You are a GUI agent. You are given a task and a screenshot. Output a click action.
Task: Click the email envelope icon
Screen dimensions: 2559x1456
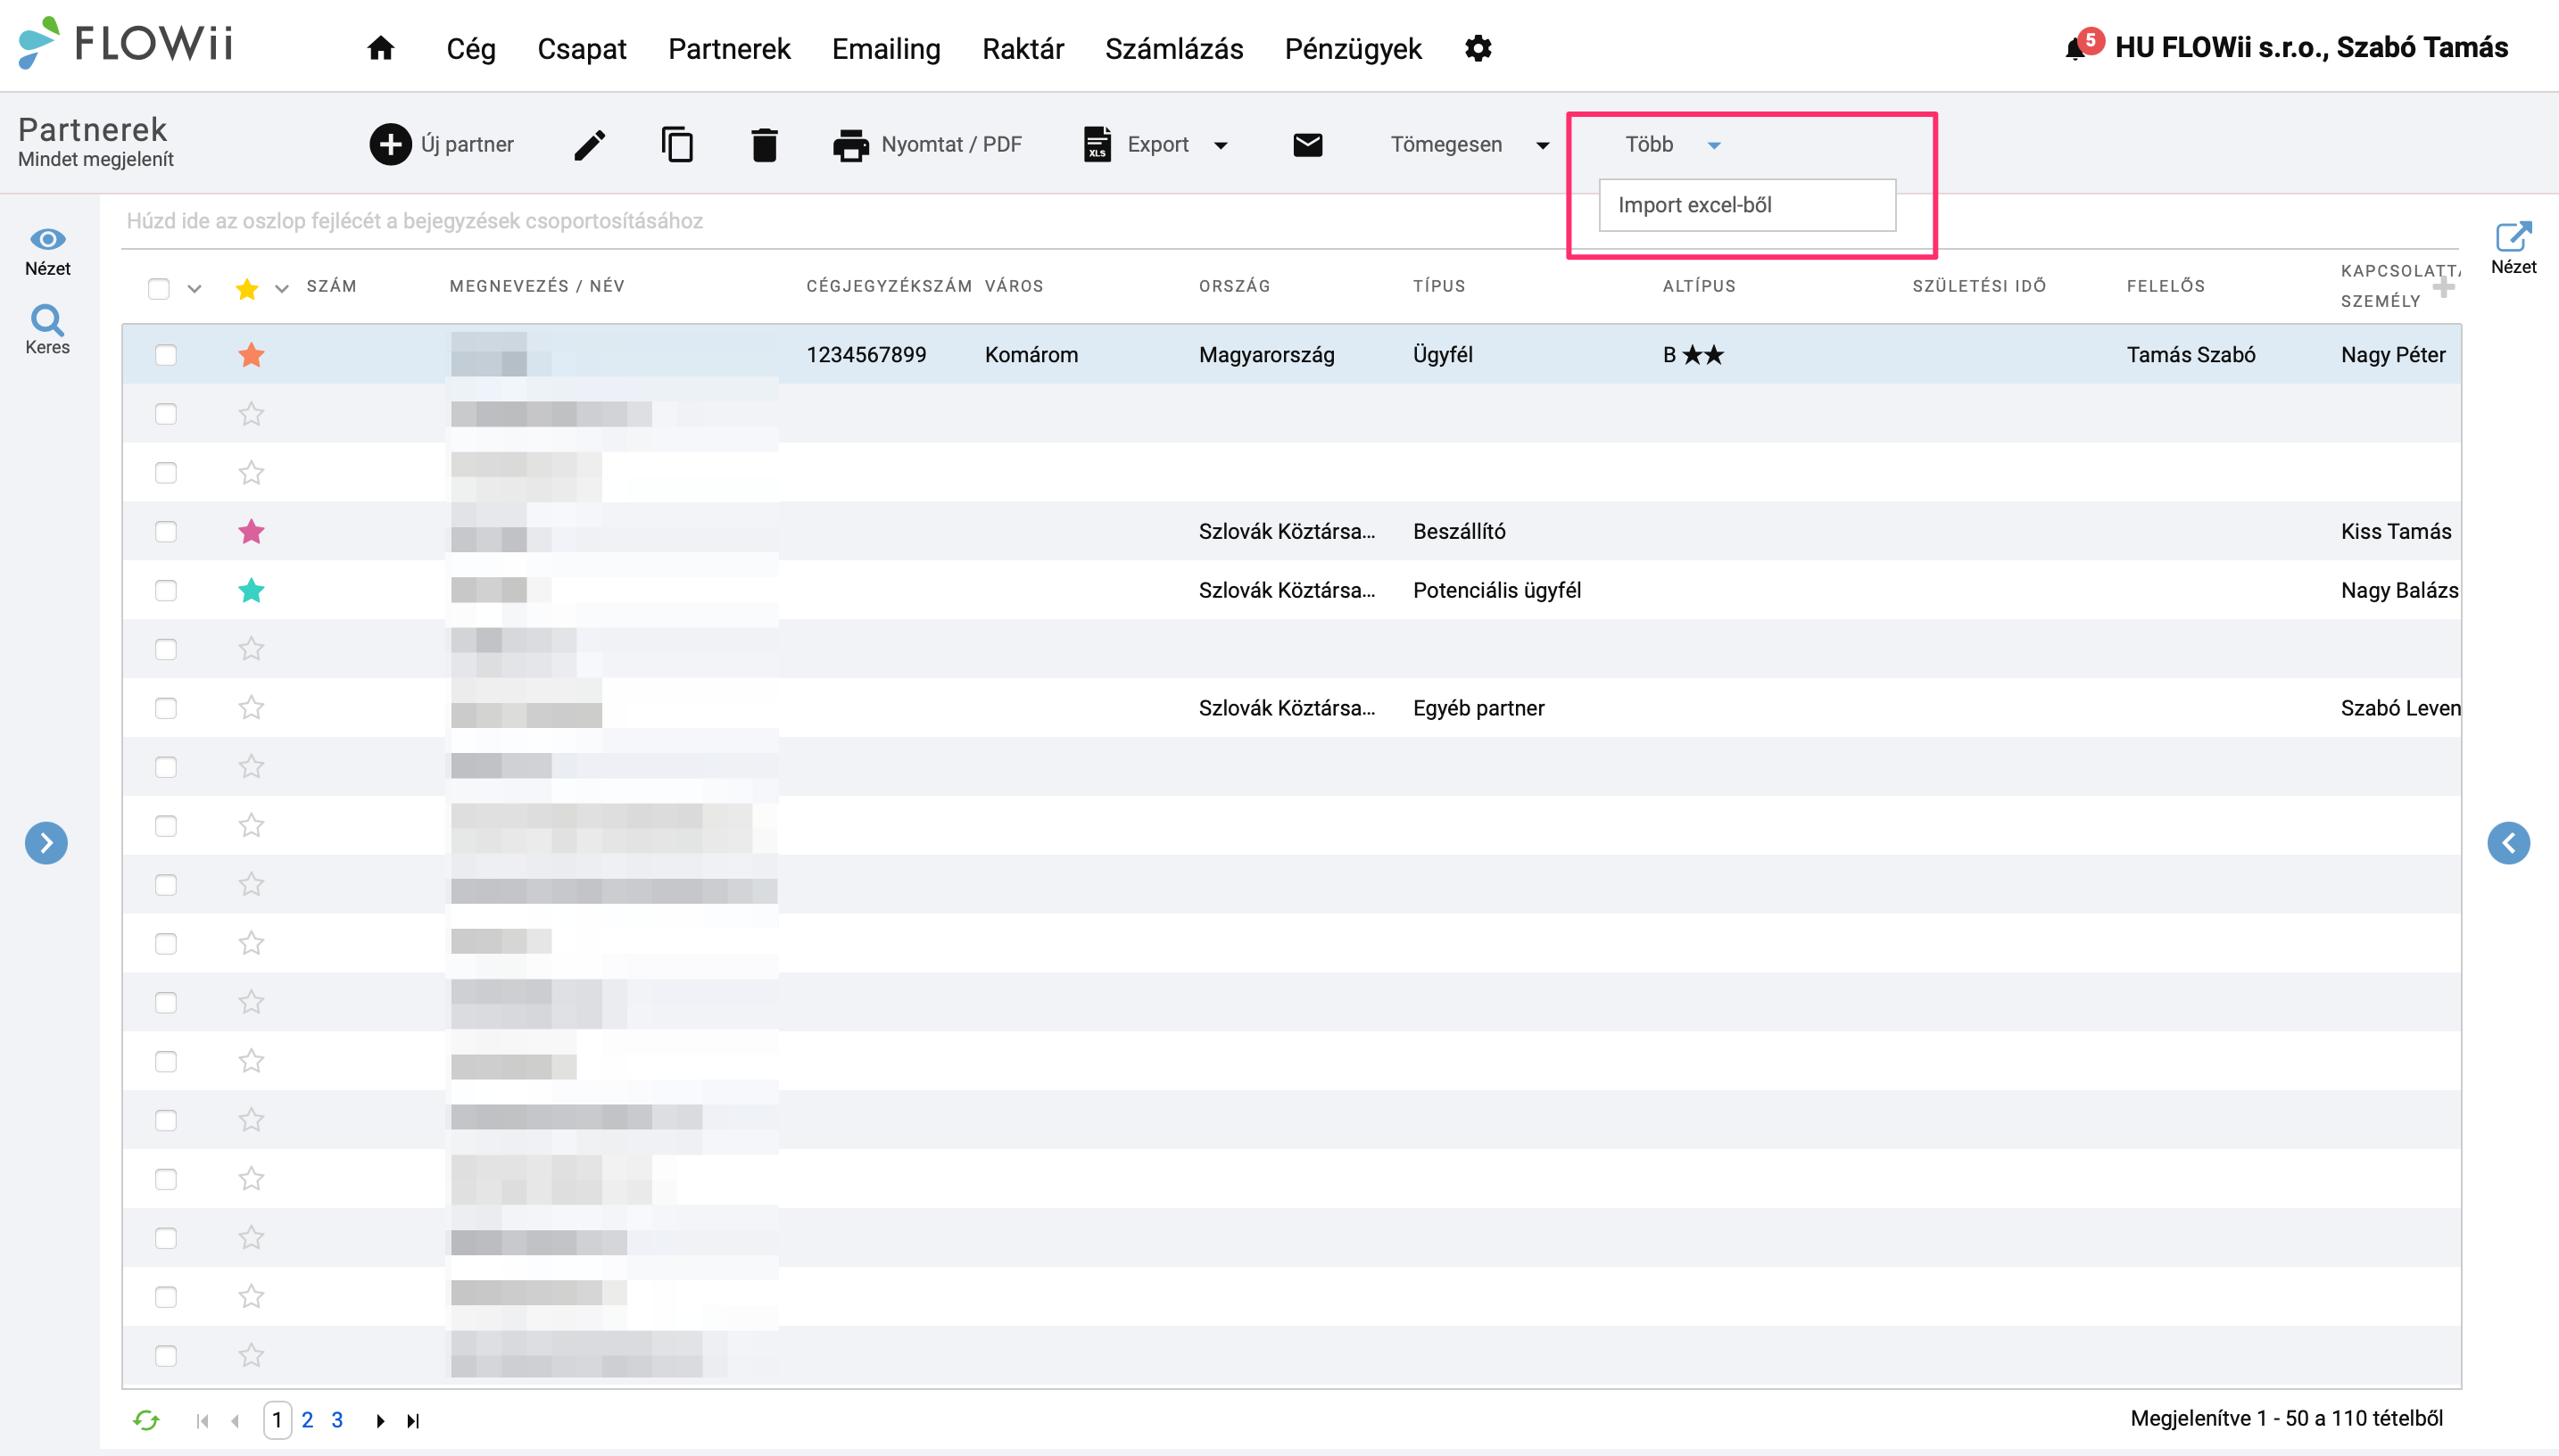pyautogui.click(x=1307, y=145)
